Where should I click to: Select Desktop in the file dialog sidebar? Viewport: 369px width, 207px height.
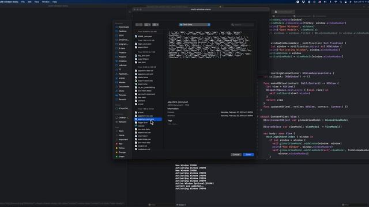tap(121, 31)
